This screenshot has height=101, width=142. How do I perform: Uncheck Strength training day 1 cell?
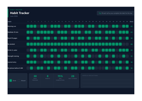[x=28, y=56]
